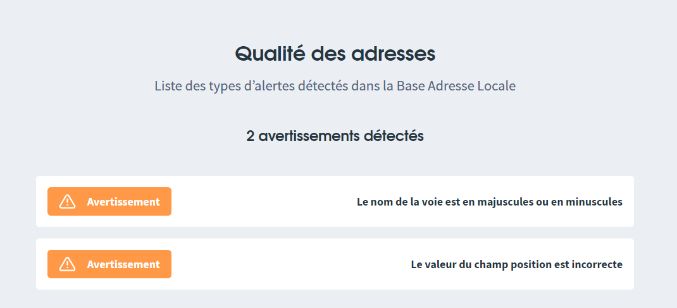Click the number '2' in the warnings count heading
Image resolution: width=677 pixels, height=308 pixels.
(x=250, y=137)
